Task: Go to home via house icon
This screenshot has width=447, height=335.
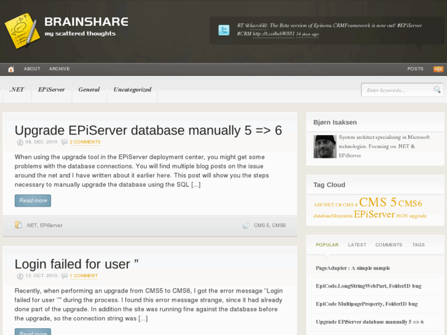Action: (11, 69)
